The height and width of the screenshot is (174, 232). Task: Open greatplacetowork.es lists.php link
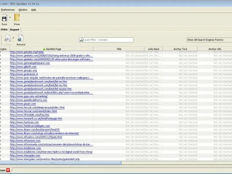51,93
